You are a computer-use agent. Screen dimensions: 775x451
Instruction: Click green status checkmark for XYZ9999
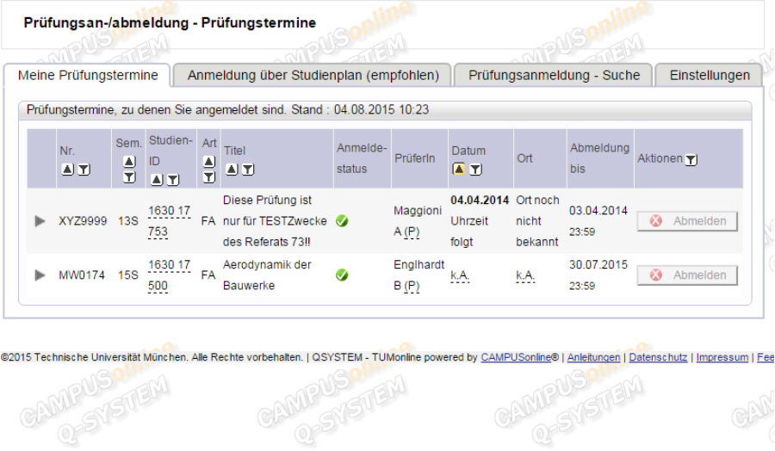(x=342, y=221)
